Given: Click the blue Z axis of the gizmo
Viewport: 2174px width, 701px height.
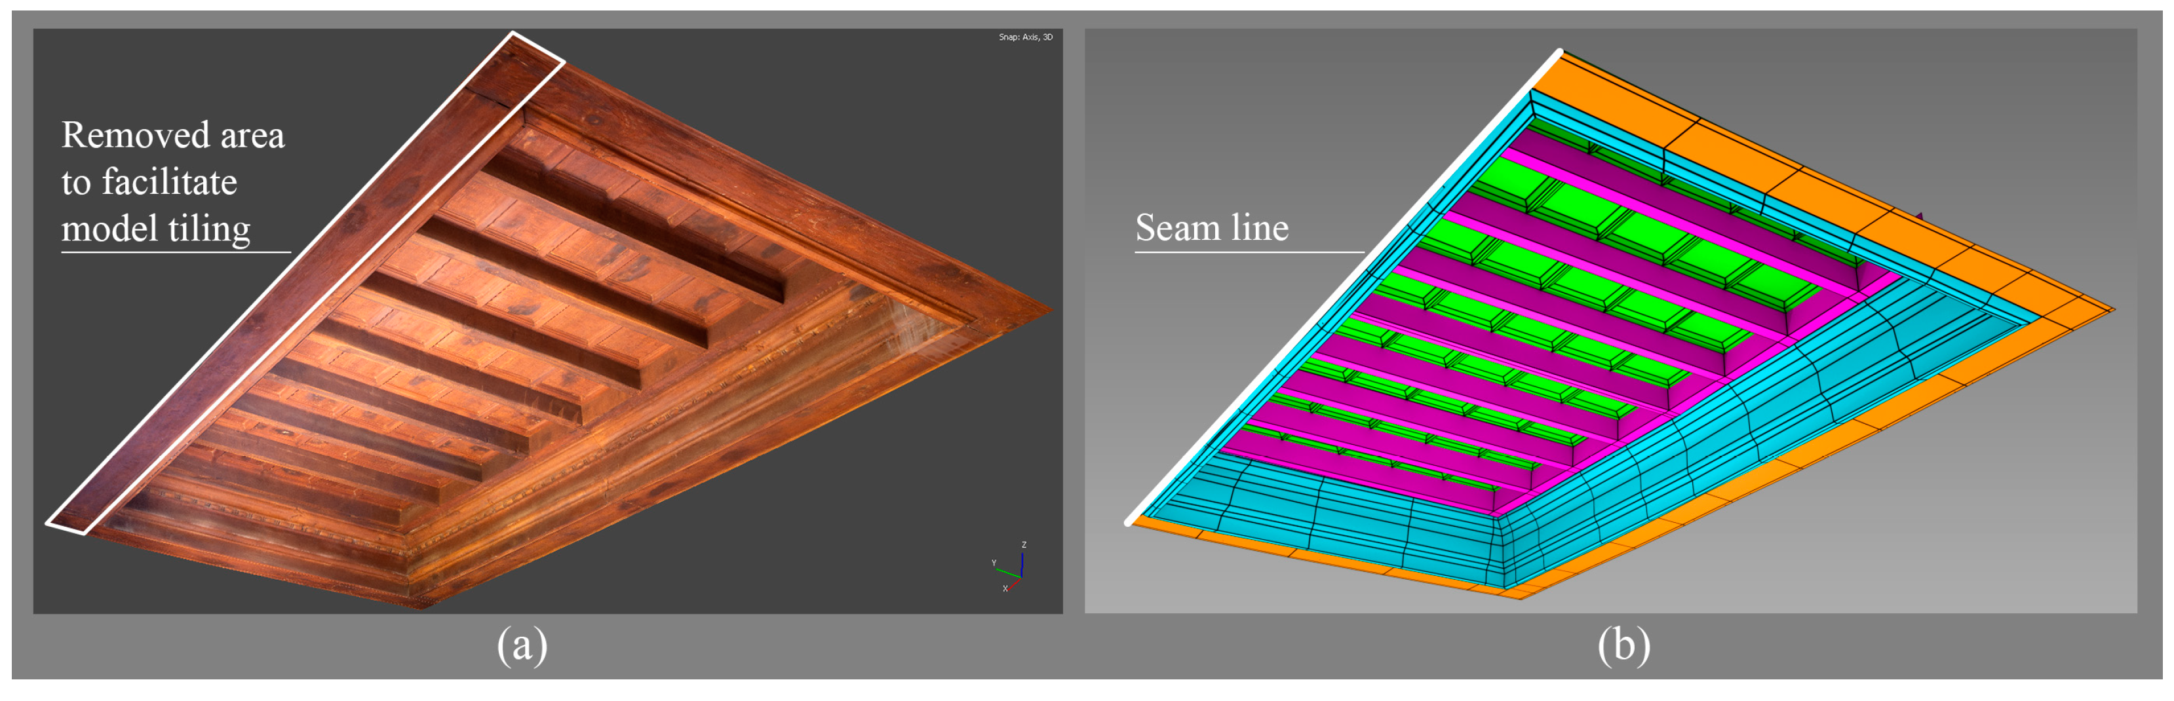Looking at the screenshot, I should point(1022,562).
